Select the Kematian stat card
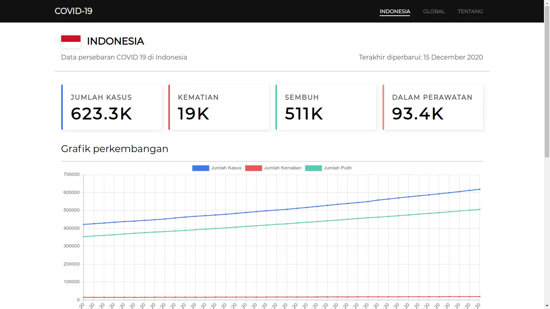 click(219, 107)
